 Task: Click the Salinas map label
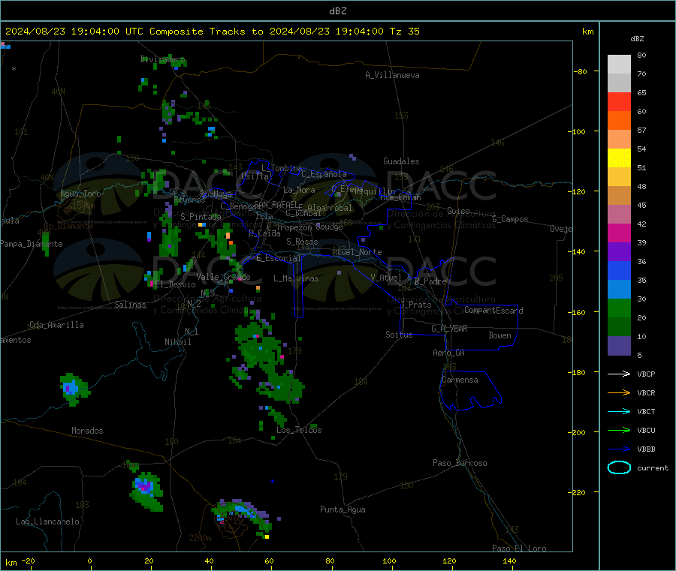130,305
